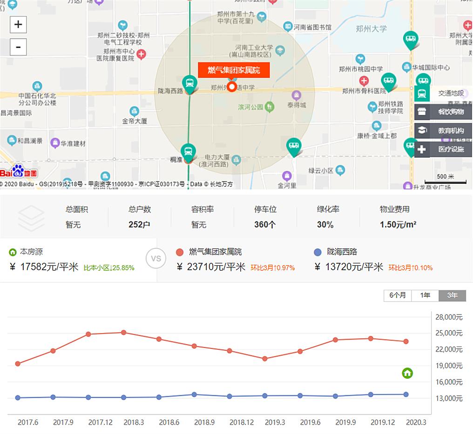Viewport: 473px width, 434px height.
Task: Open the 医疗设施 medical facilities category
Action: pyautogui.click(x=442, y=149)
